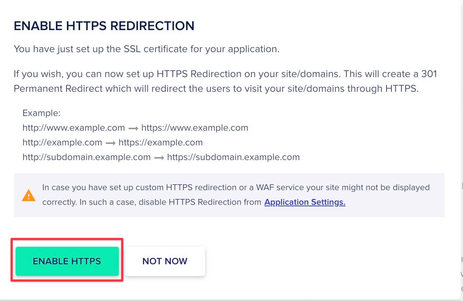Select the ENABLE HTTPS REDIRECTION heading
Viewport: 463px width, 301px height.
pos(104,26)
